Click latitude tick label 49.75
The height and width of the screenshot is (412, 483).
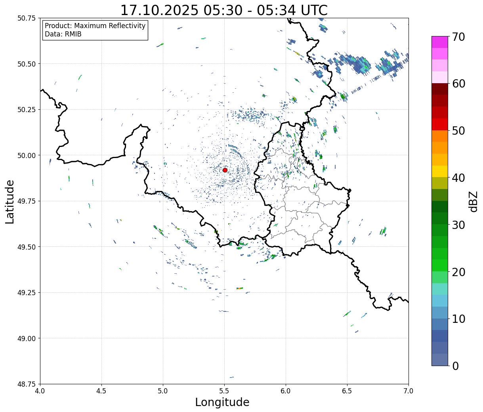pos(26,201)
